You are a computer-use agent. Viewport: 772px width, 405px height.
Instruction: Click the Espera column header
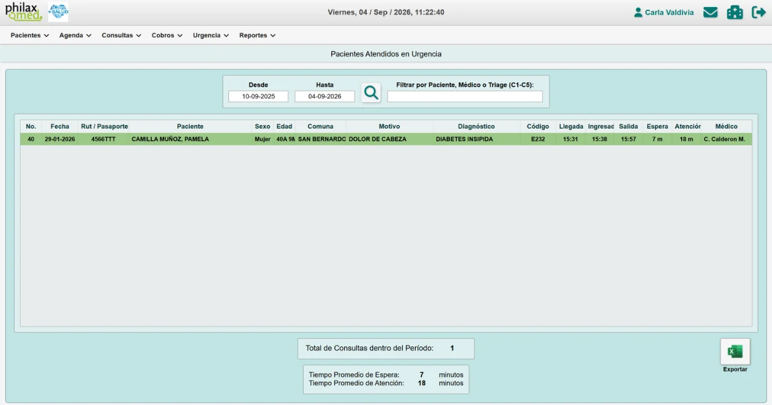[x=657, y=127]
